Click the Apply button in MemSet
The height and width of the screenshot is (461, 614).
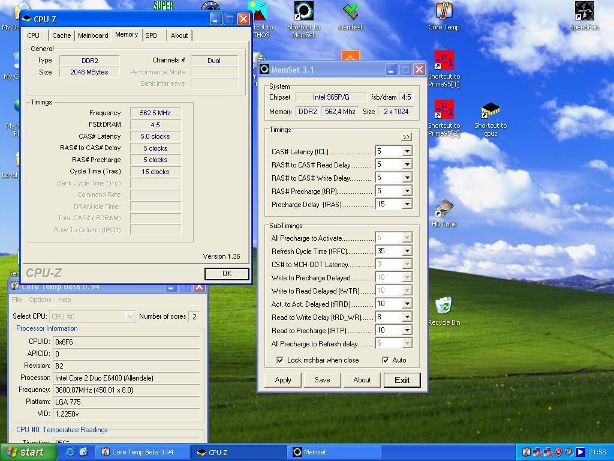[283, 380]
